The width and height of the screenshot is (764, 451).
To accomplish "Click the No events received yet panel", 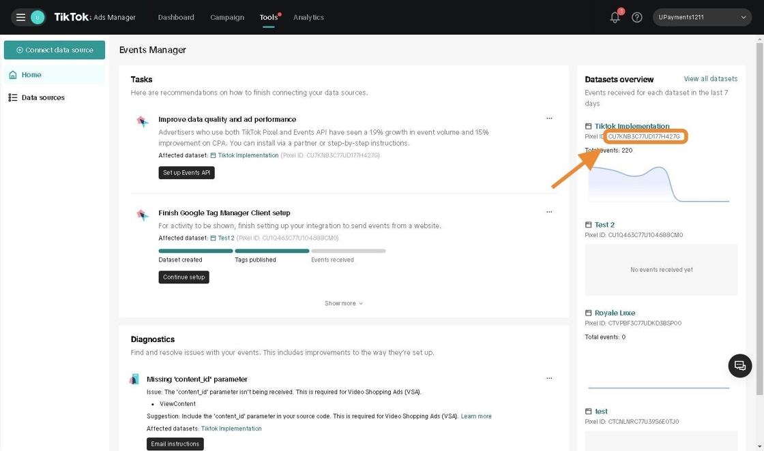I will point(661,270).
